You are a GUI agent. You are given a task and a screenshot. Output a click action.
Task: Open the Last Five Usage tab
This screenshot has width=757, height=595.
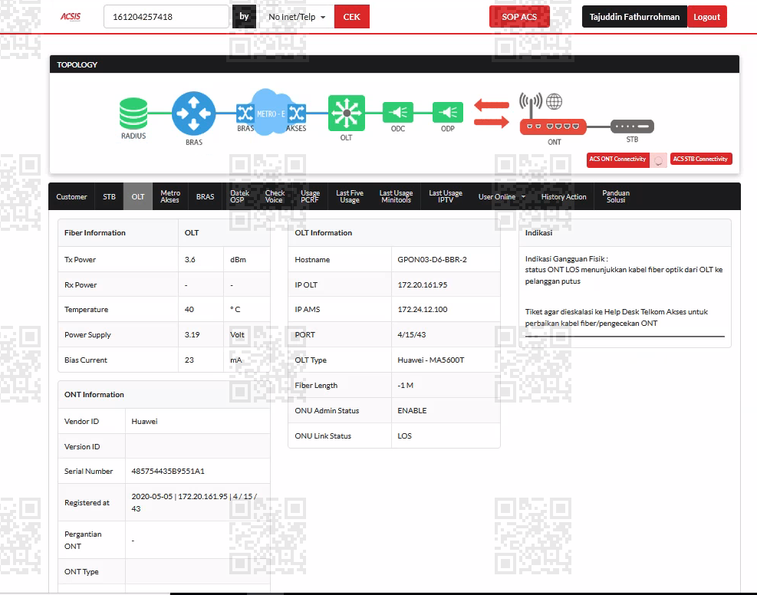pyautogui.click(x=350, y=196)
